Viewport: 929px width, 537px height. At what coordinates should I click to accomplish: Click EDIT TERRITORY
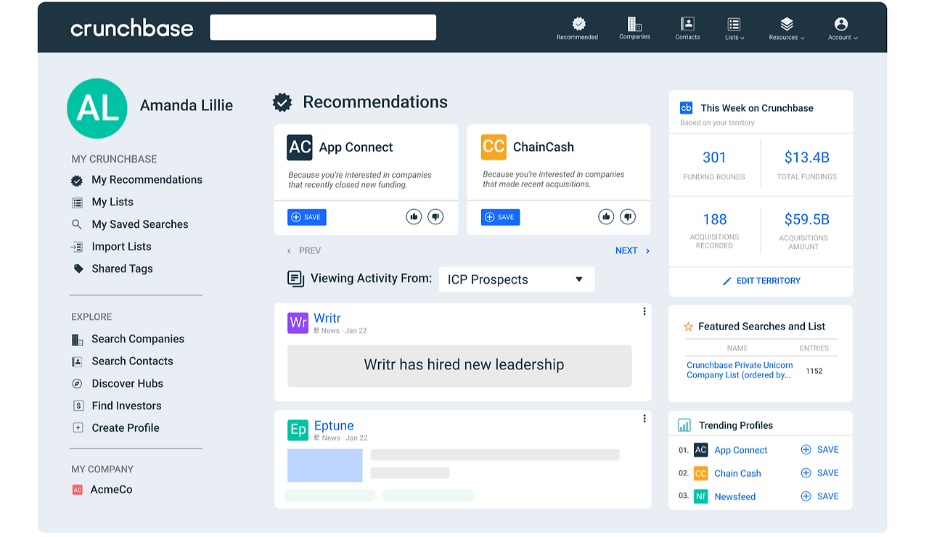click(x=761, y=281)
